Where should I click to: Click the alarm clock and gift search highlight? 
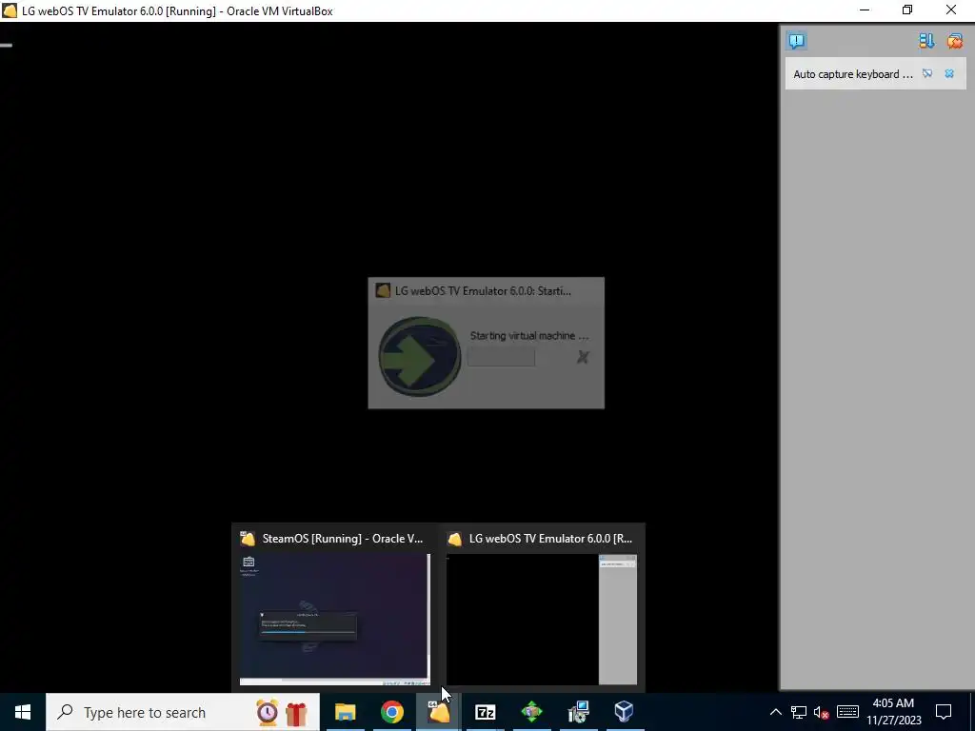click(282, 712)
